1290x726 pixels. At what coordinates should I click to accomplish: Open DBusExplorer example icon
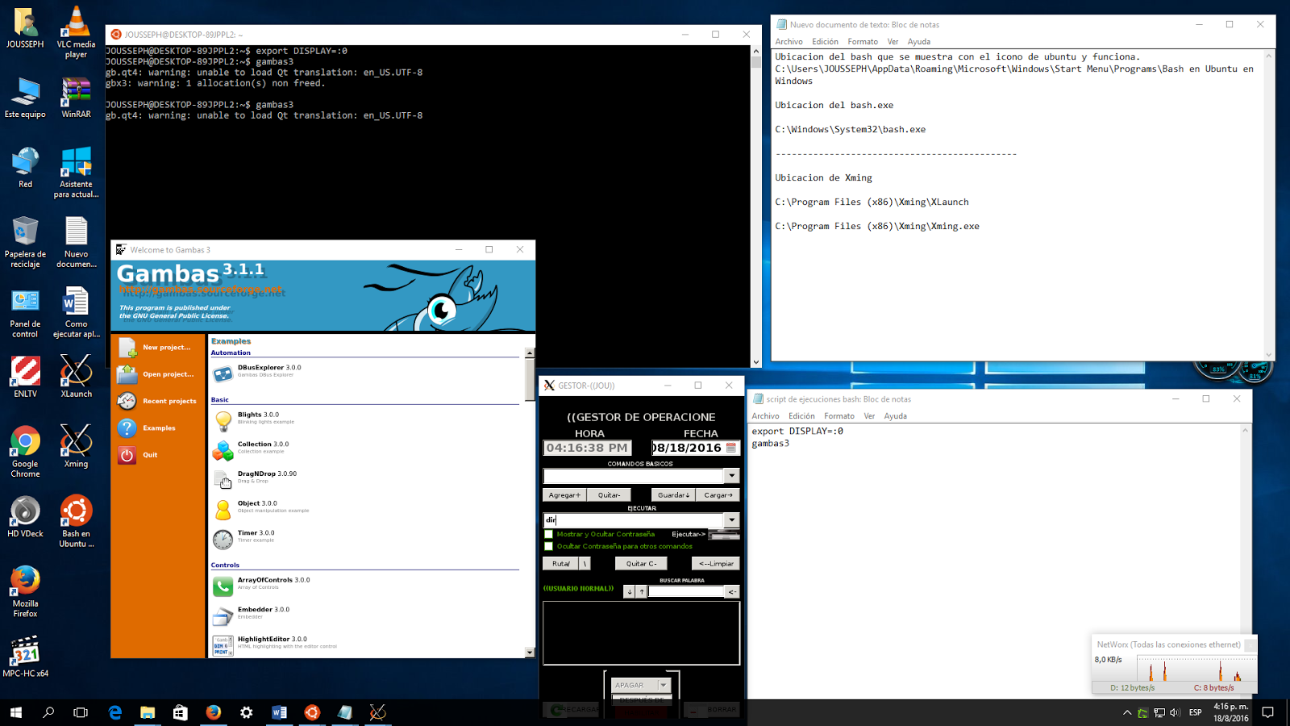223,374
